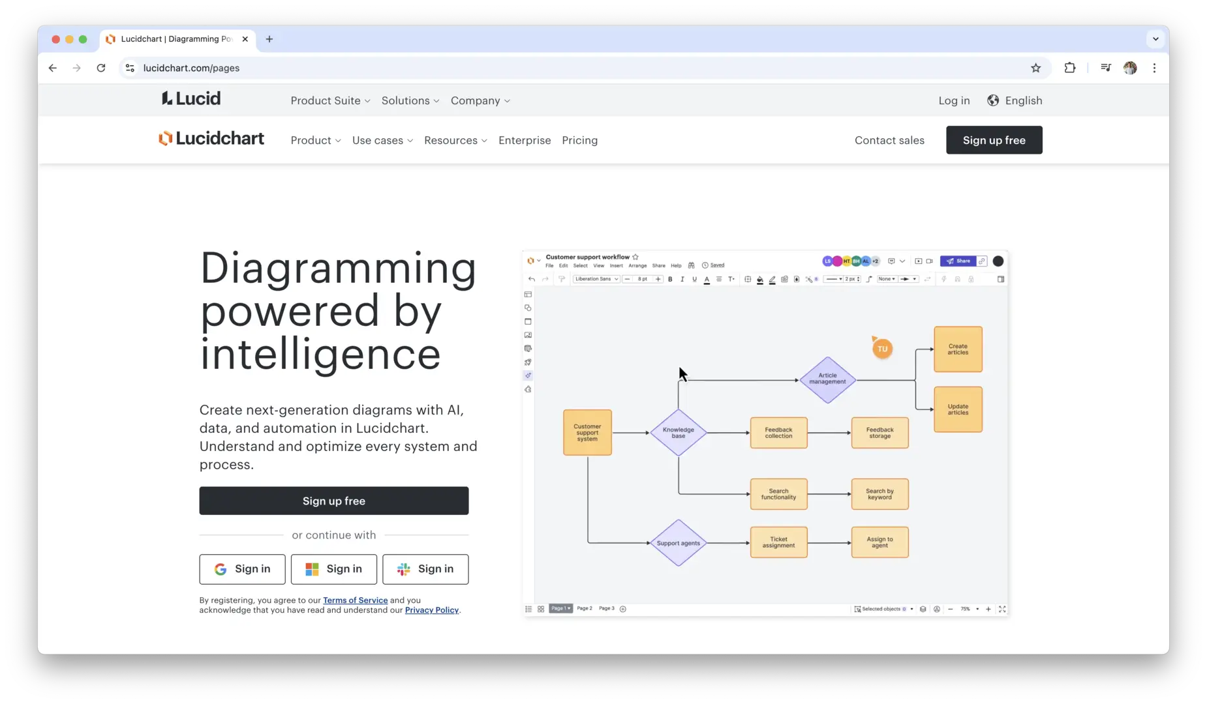The height and width of the screenshot is (704, 1207).
Task: Click the Lucid logo in the top bar
Action: 191,99
